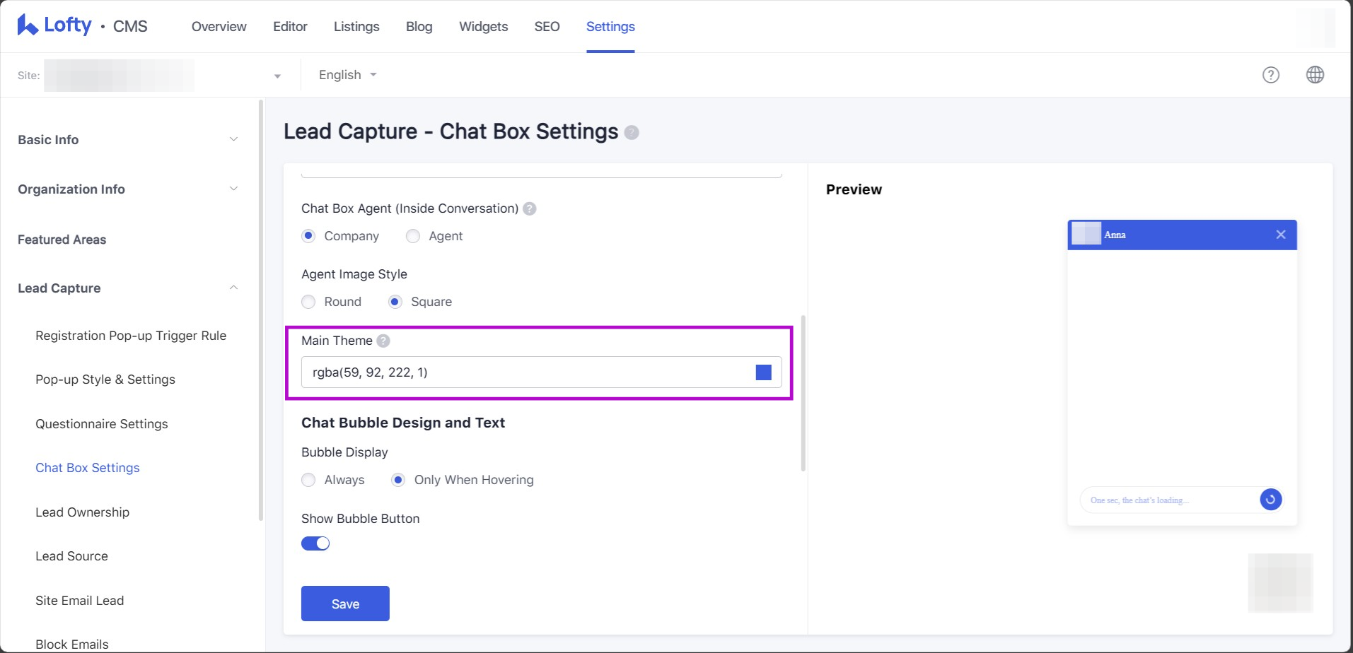
Task: Click the globe language icon
Action: click(1315, 75)
